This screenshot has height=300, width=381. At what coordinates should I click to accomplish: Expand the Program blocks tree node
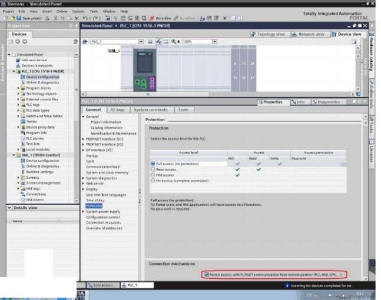click(19, 88)
